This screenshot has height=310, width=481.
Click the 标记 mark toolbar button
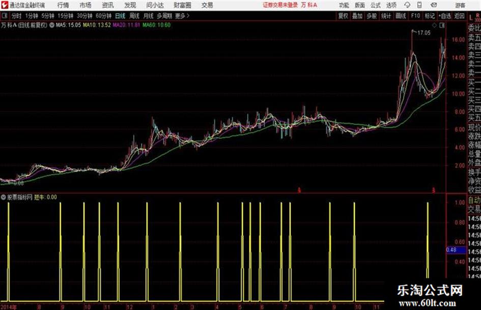click(x=430, y=16)
